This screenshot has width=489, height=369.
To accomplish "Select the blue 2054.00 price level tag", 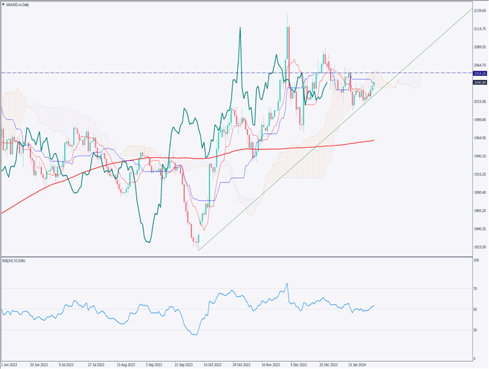I will point(479,74).
